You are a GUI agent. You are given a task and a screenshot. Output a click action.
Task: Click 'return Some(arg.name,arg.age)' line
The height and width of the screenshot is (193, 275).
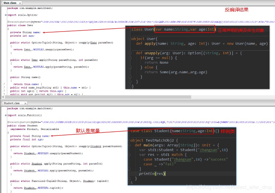tap(176, 72)
